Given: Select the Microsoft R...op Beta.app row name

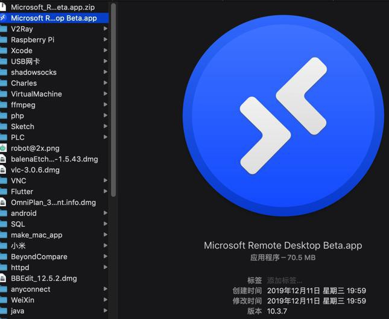Looking at the screenshot, I should pyautogui.click(x=54, y=18).
